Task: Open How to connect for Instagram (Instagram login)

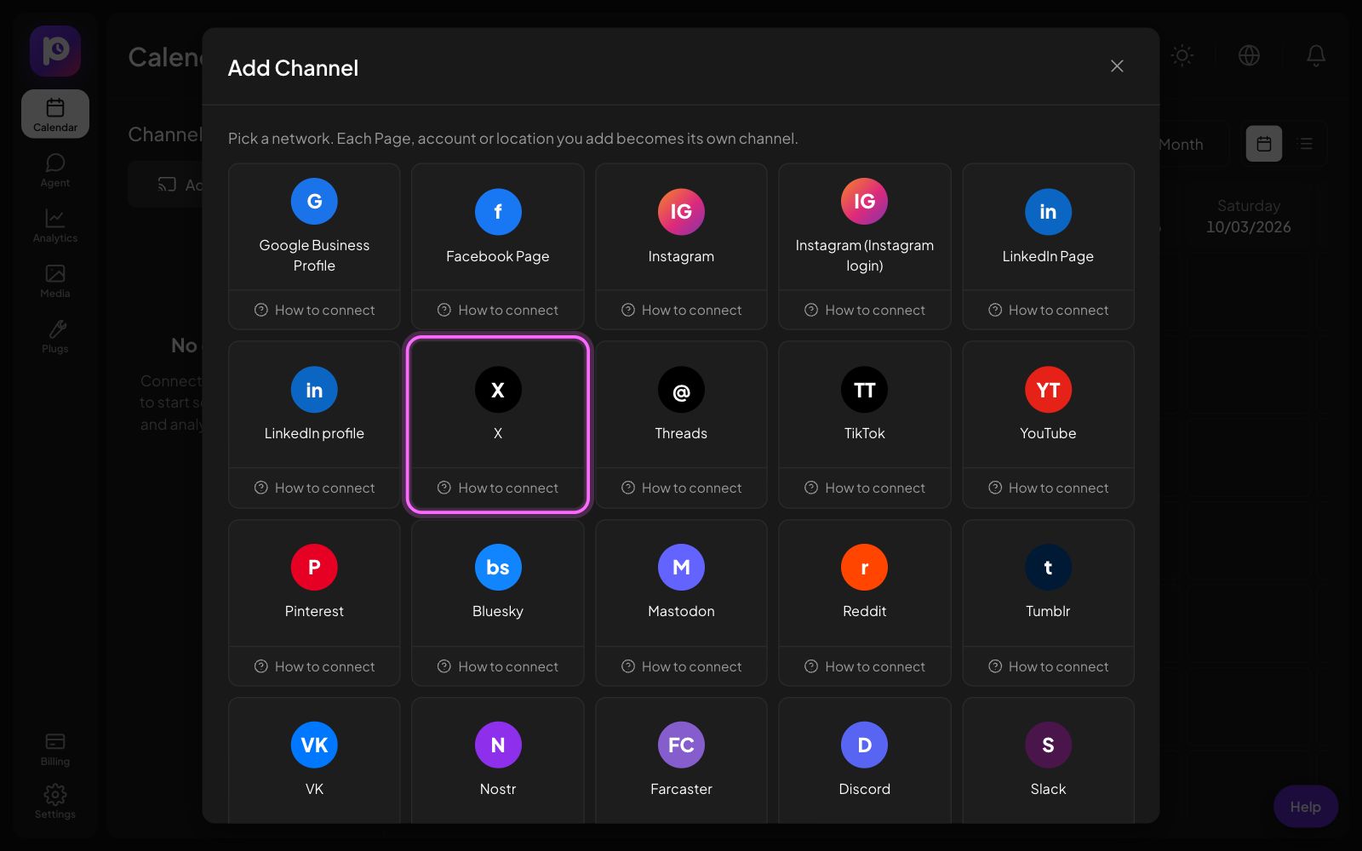Action: [x=865, y=310]
